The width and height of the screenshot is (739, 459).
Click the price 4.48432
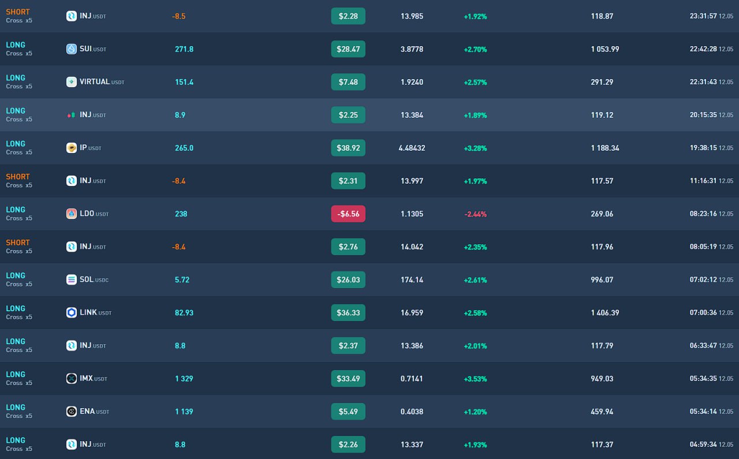pos(412,148)
